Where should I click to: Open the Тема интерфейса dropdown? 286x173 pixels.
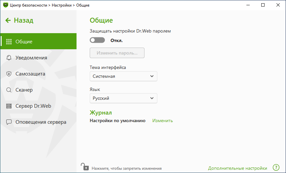click(x=123, y=76)
